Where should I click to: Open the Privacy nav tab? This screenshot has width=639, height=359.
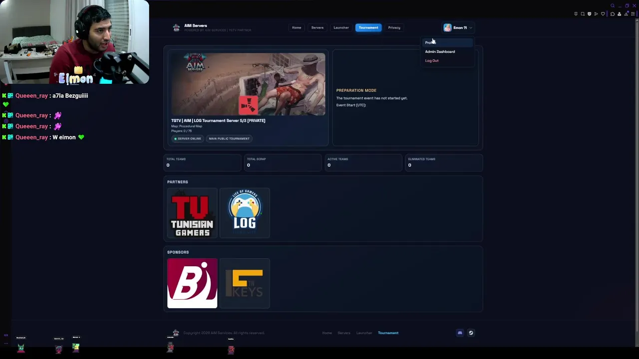[394, 27]
